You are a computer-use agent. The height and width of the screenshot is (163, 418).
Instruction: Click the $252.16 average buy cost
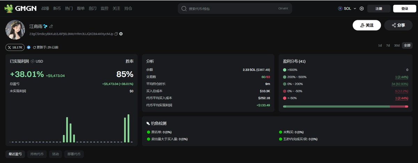pos(264,98)
